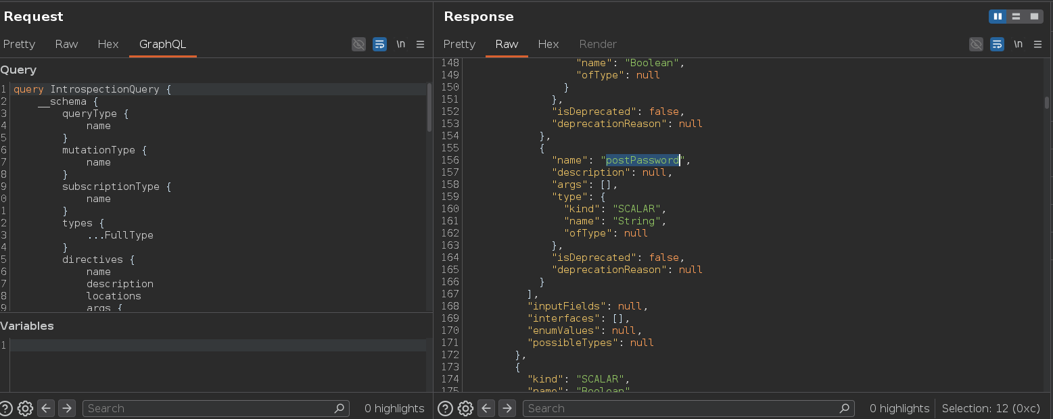The image size is (1053, 419).
Task: Click the Response body scrollbar
Action: point(1047,103)
